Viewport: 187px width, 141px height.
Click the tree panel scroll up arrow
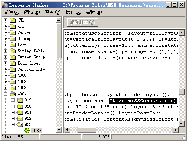tap(59, 20)
